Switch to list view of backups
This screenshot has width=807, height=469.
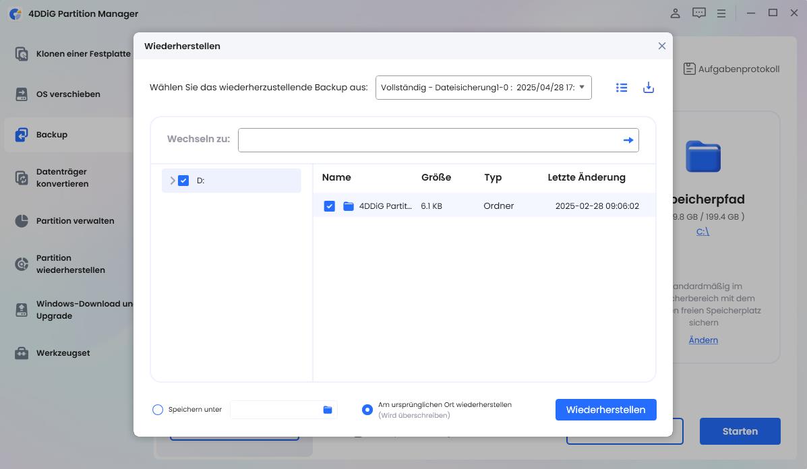[621, 87]
